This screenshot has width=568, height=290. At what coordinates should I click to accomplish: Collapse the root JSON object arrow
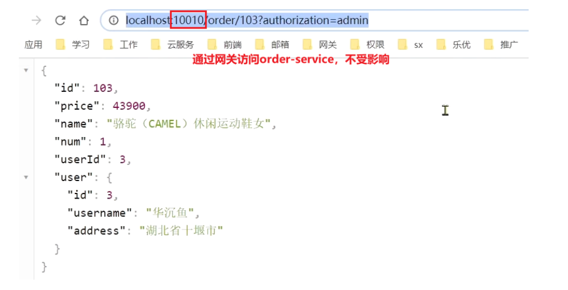[26, 70]
